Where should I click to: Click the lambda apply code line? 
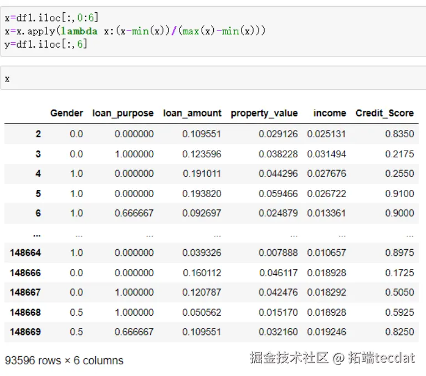point(135,31)
